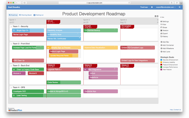Select the PCI Audit milestone marker
The image size is (189, 118).
90,27
